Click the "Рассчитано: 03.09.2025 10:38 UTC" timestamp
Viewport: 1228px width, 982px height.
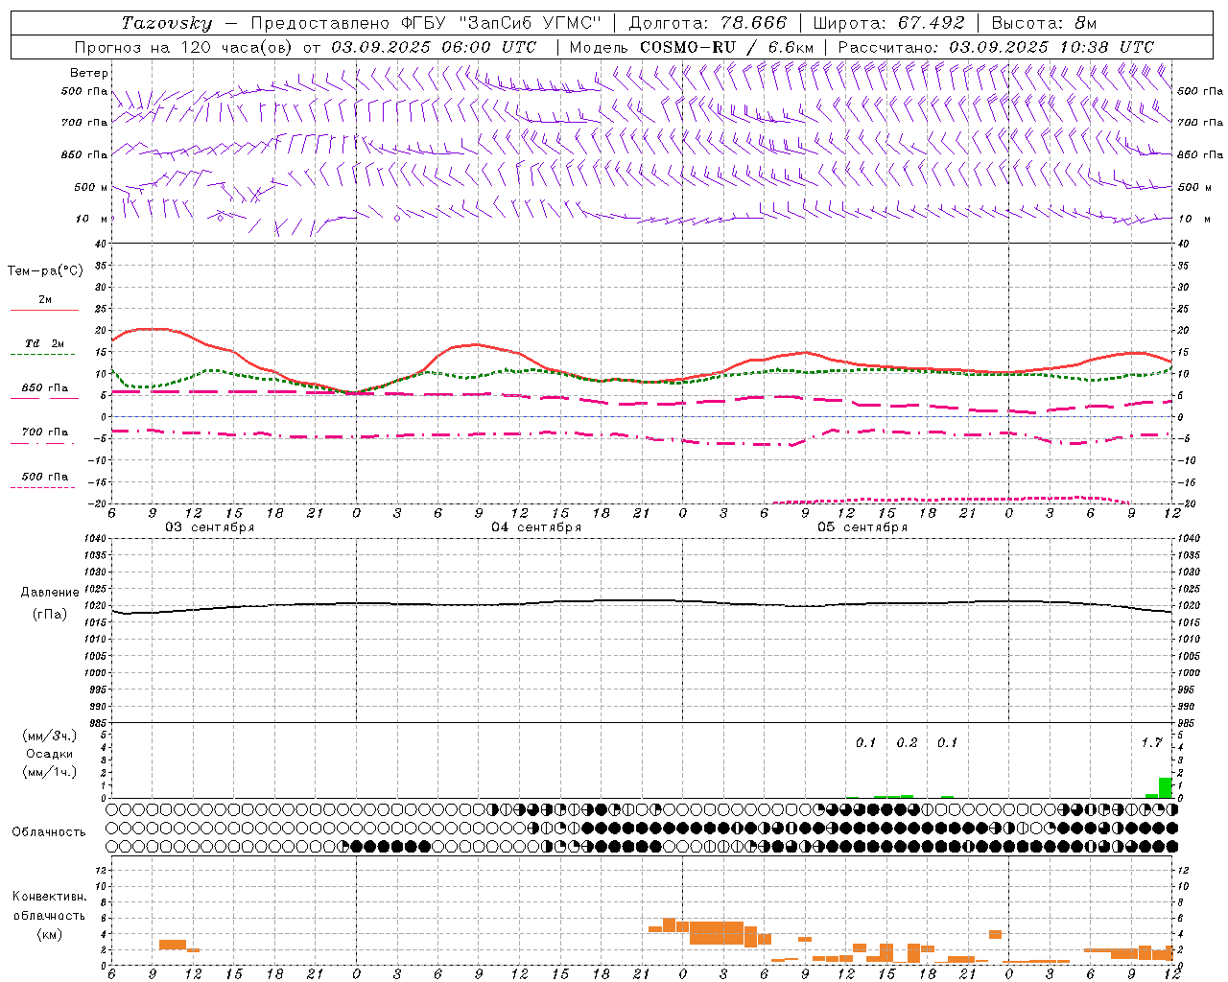(x=996, y=47)
